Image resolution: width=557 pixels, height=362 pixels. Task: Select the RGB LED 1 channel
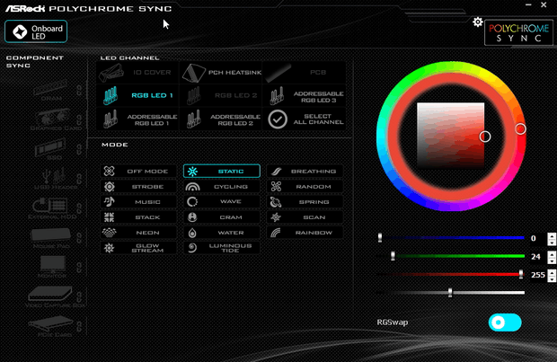(137, 95)
